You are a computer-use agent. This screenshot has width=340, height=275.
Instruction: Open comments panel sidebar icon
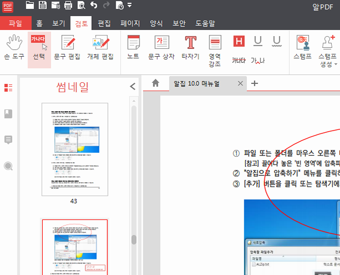click(x=8, y=140)
